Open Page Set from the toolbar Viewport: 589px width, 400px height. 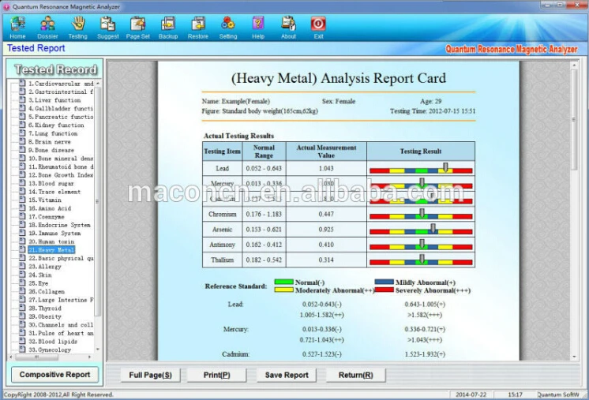click(x=138, y=26)
